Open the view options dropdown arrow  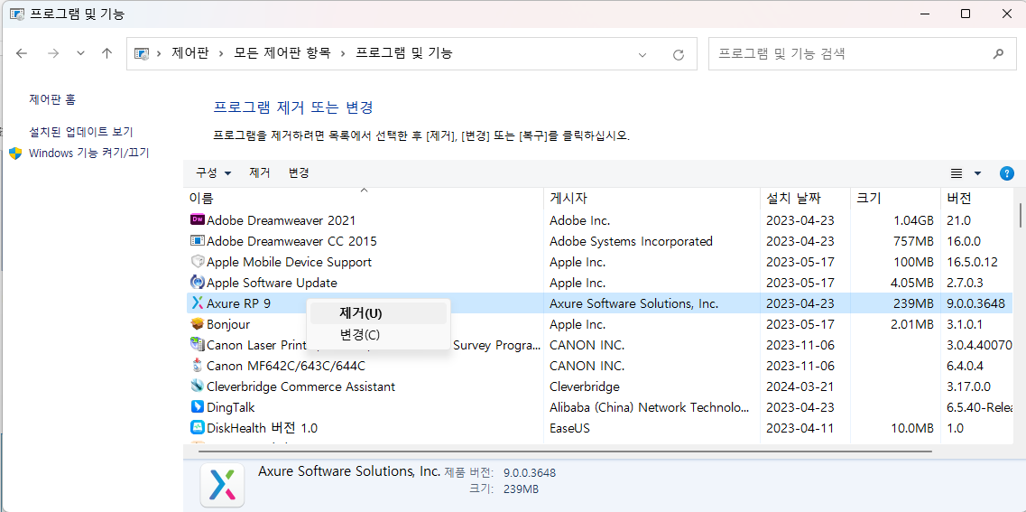(x=977, y=173)
